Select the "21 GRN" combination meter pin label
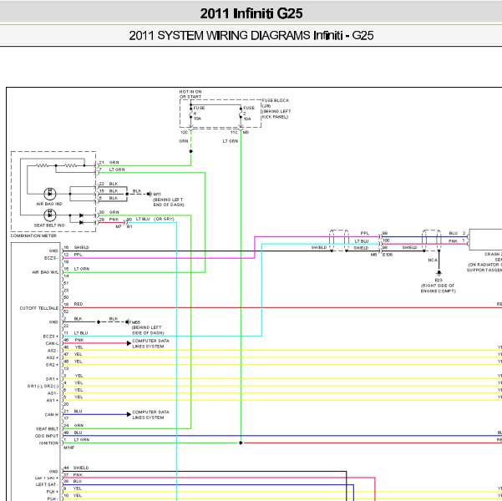This screenshot has width=502, height=501. click(109, 163)
